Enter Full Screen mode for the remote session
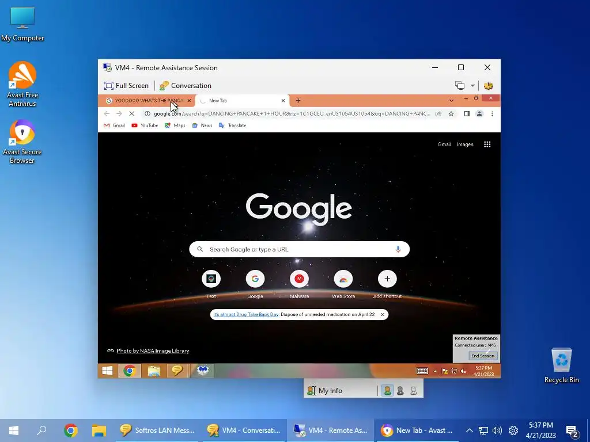Image resolution: width=590 pixels, height=442 pixels. point(126,86)
